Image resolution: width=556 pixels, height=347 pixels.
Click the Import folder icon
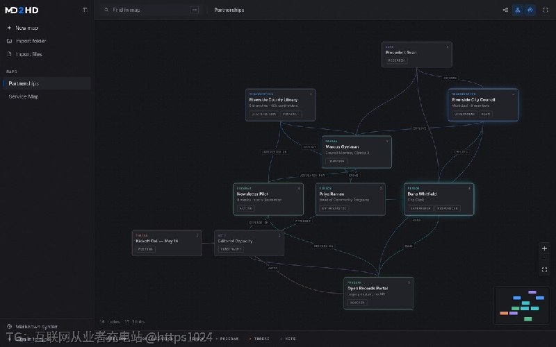[x=9, y=41]
